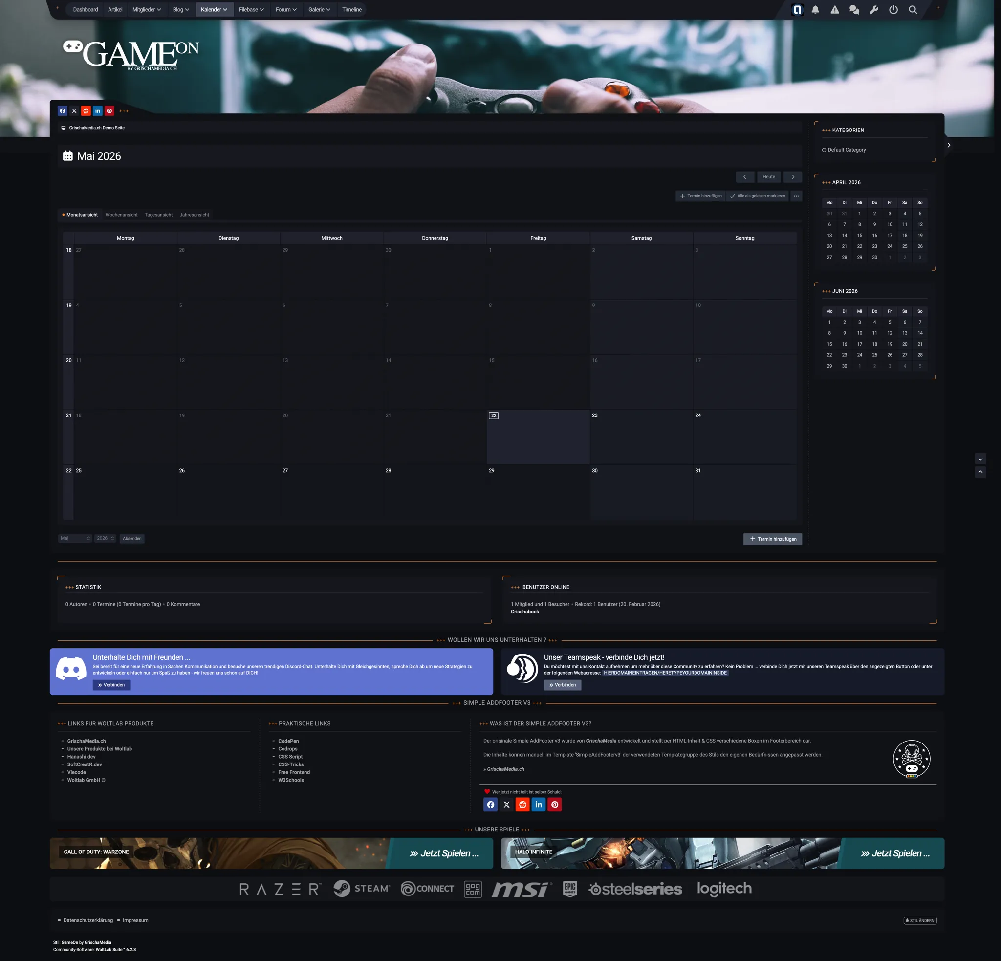Image resolution: width=1001 pixels, height=961 pixels.
Task: Click Termin hinzufügen below the calendar grid
Action: click(x=773, y=539)
